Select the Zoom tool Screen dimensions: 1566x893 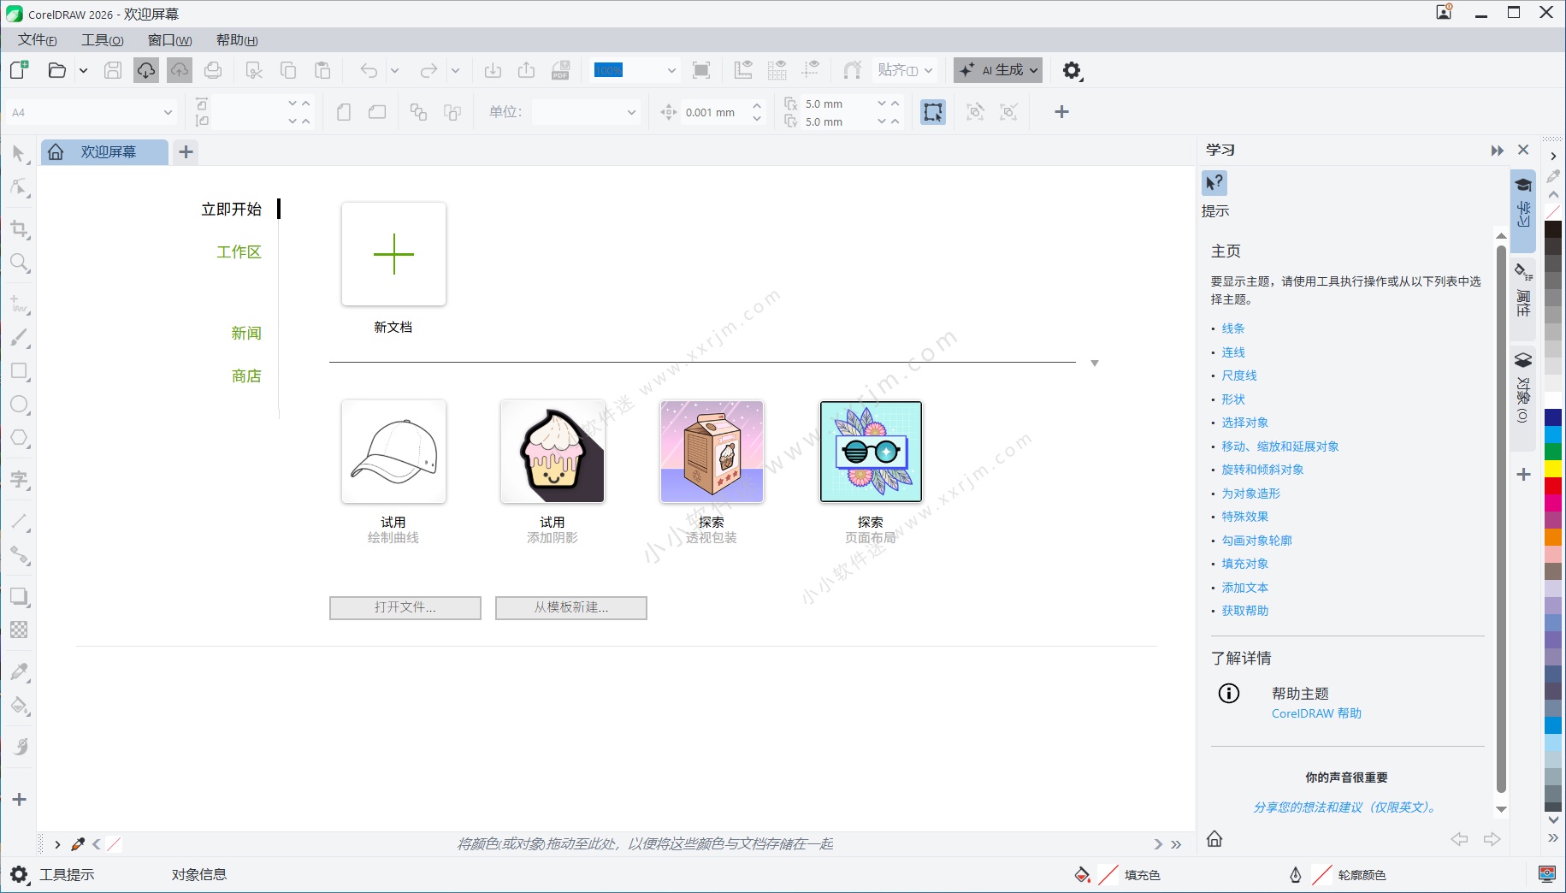point(19,263)
